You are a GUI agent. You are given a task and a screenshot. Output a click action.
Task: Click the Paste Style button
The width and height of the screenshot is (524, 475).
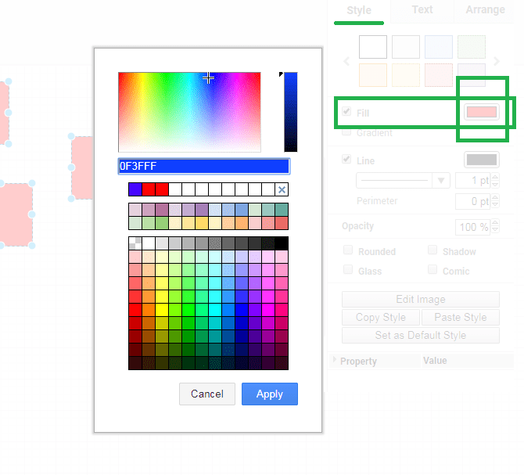461,317
